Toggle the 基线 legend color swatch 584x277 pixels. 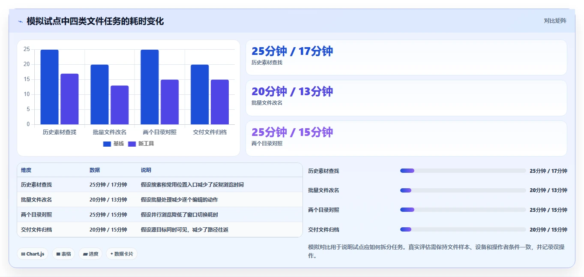107,144
